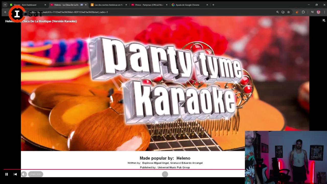Viewport: 327px width, 184px height.
Task: Open the Chrome profile avatar
Action: [318, 12]
